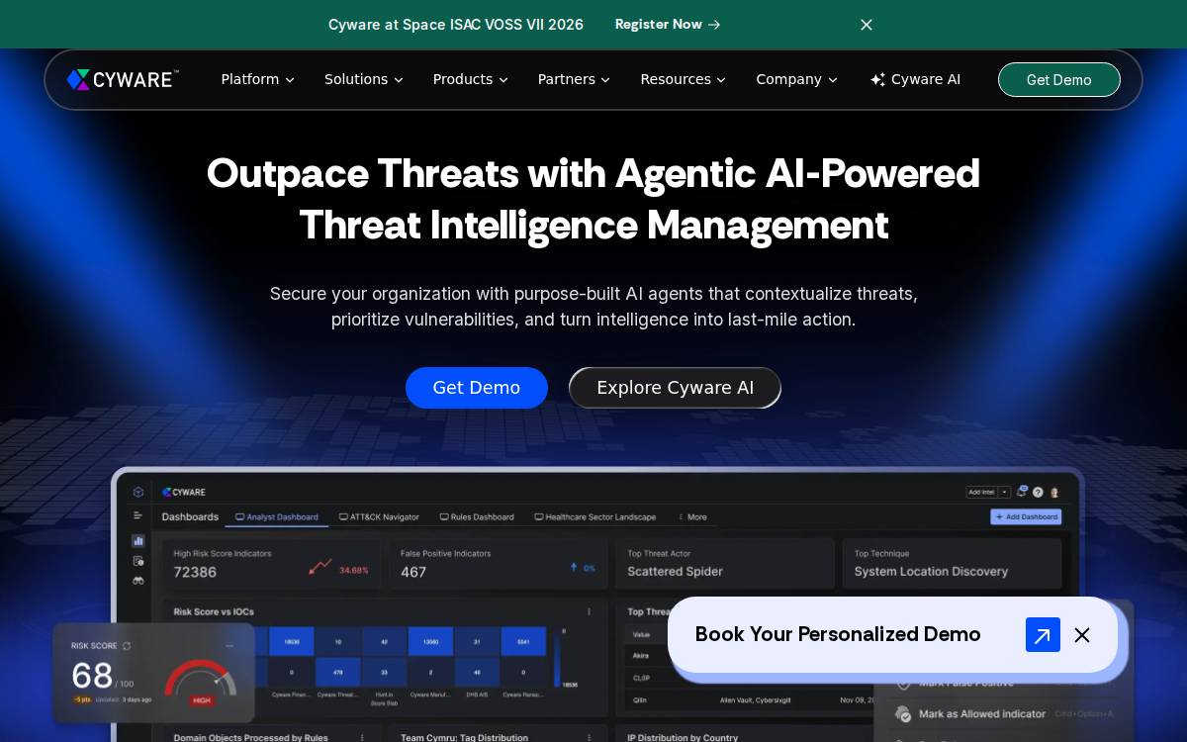
Task: Select the Rules Dashboard tab in preview
Action: [x=477, y=516]
